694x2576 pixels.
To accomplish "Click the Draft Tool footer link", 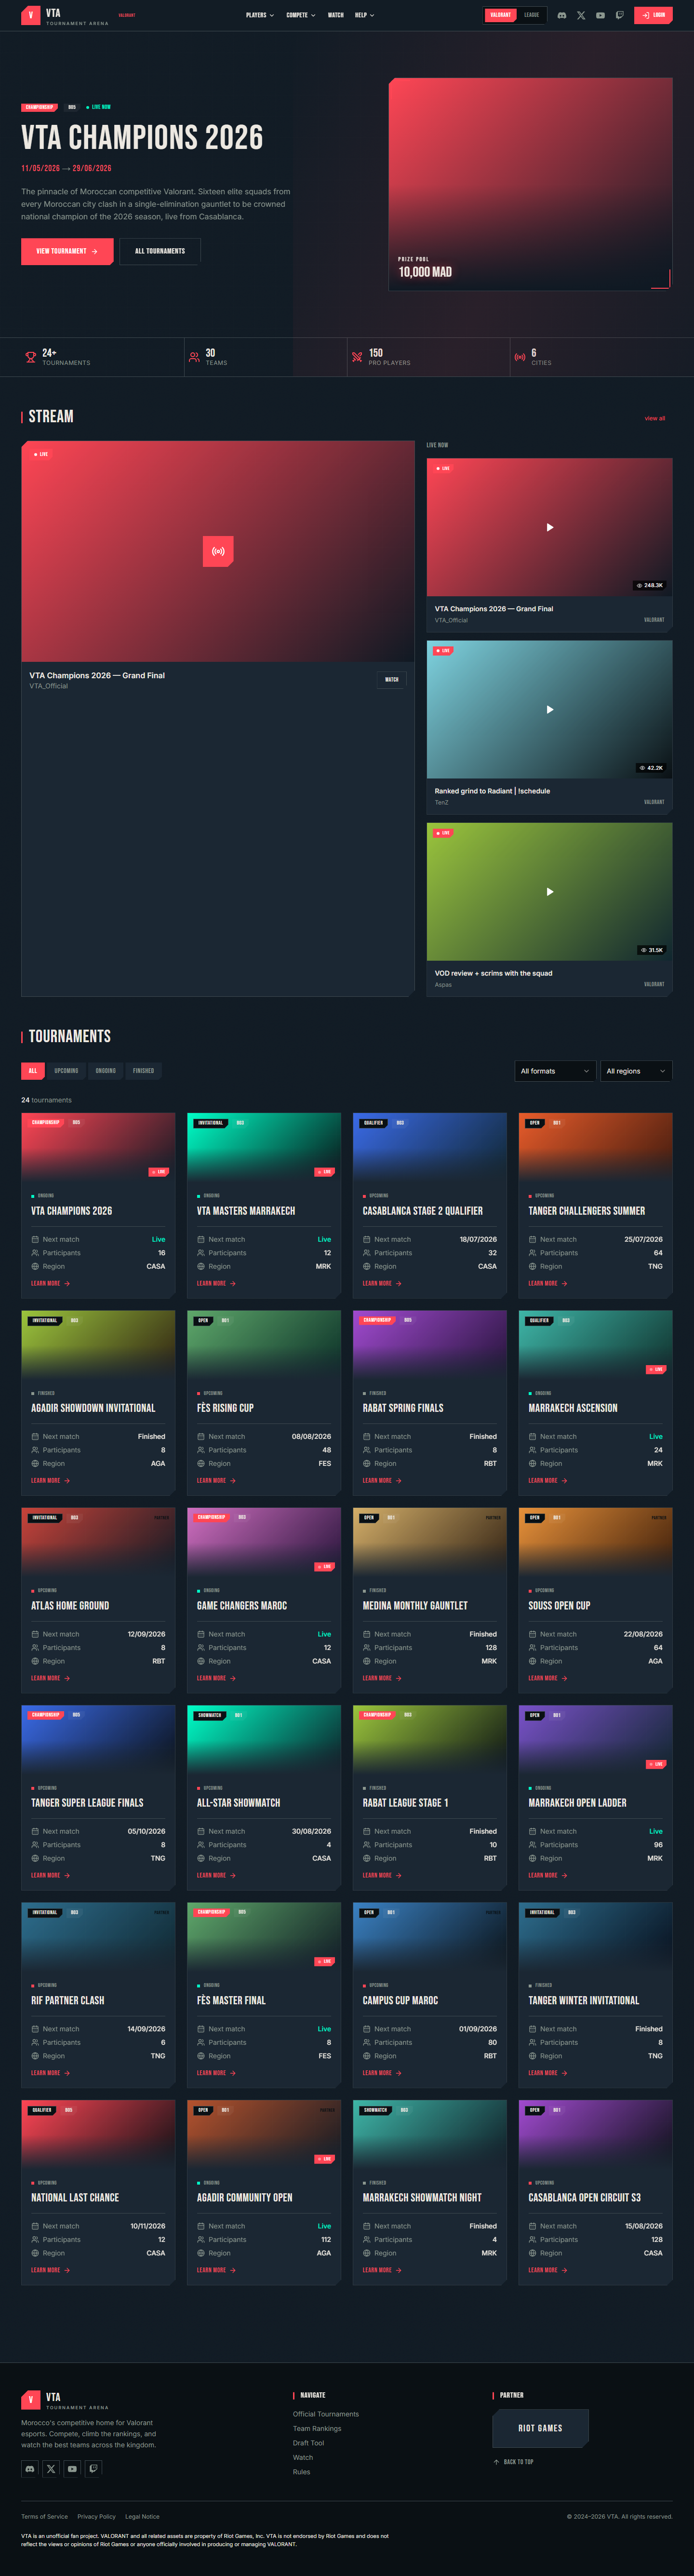I will pos(308,2443).
